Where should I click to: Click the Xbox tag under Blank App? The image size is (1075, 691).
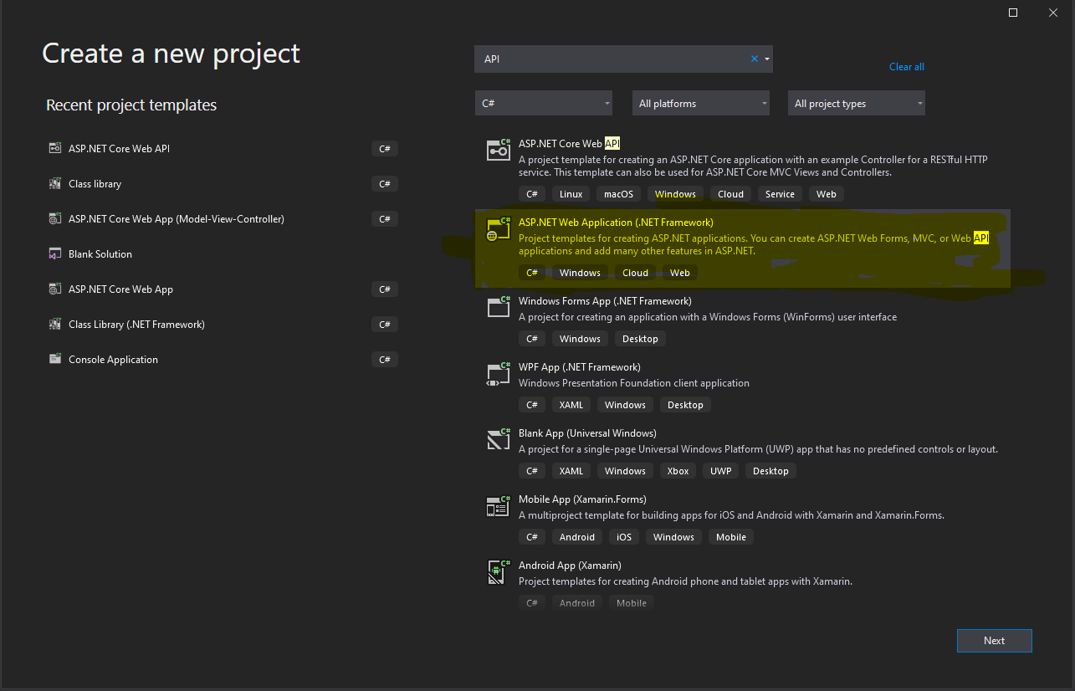(x=678, y=471)
